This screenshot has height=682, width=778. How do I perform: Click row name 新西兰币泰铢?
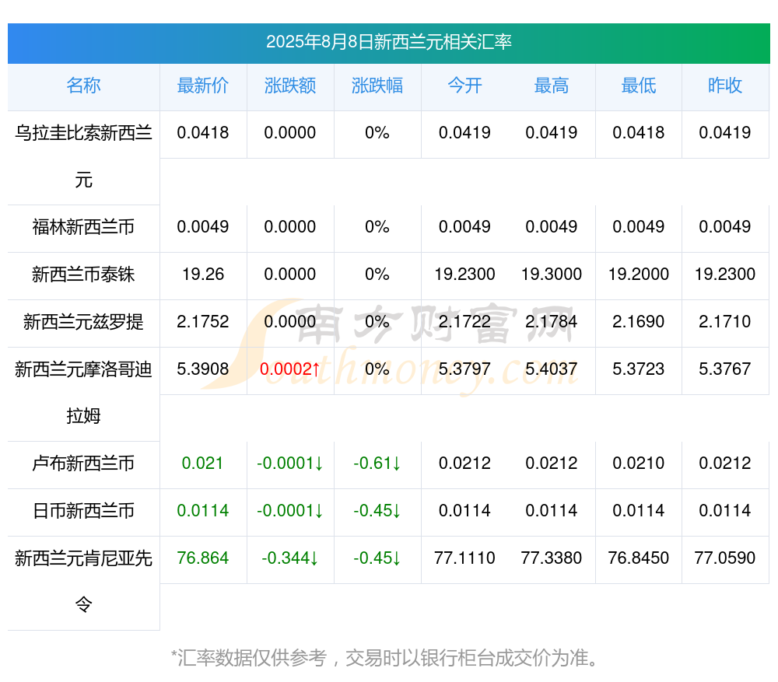[x=83, y=275]
